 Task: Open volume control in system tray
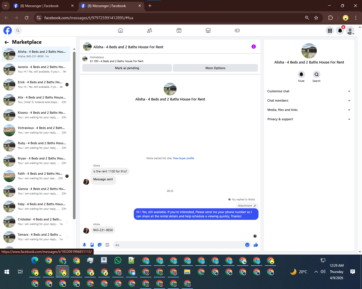tap(323, 272)
